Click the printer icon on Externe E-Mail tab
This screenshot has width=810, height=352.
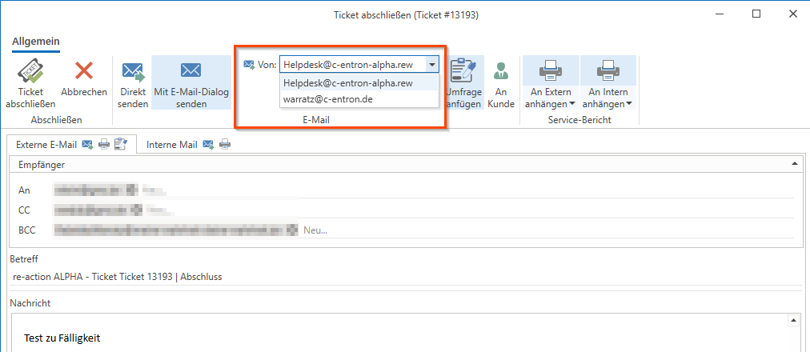104,145
